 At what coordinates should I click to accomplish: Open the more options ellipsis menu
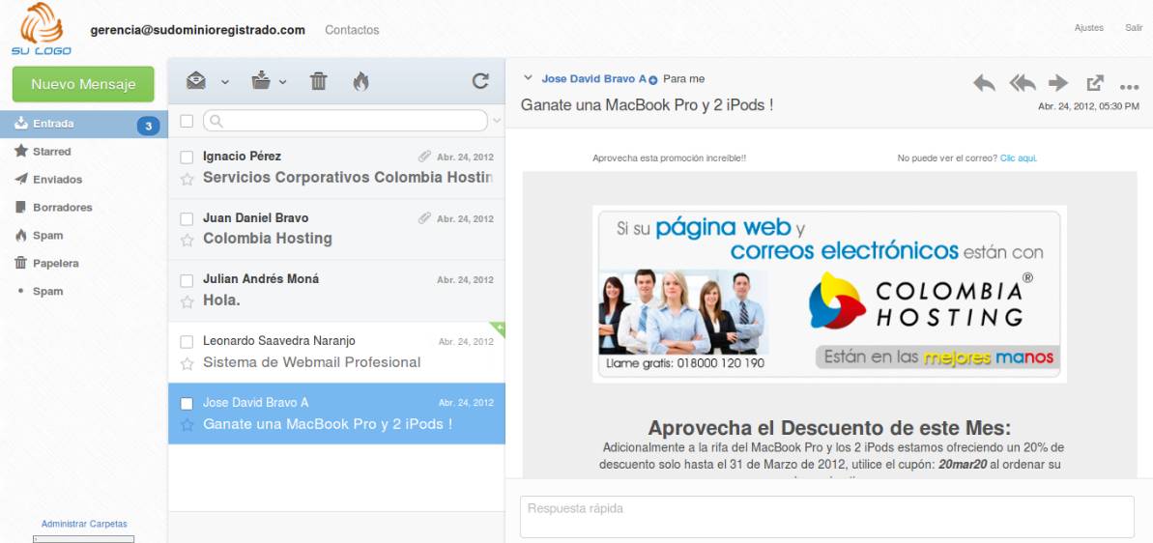coord(1129,86)
